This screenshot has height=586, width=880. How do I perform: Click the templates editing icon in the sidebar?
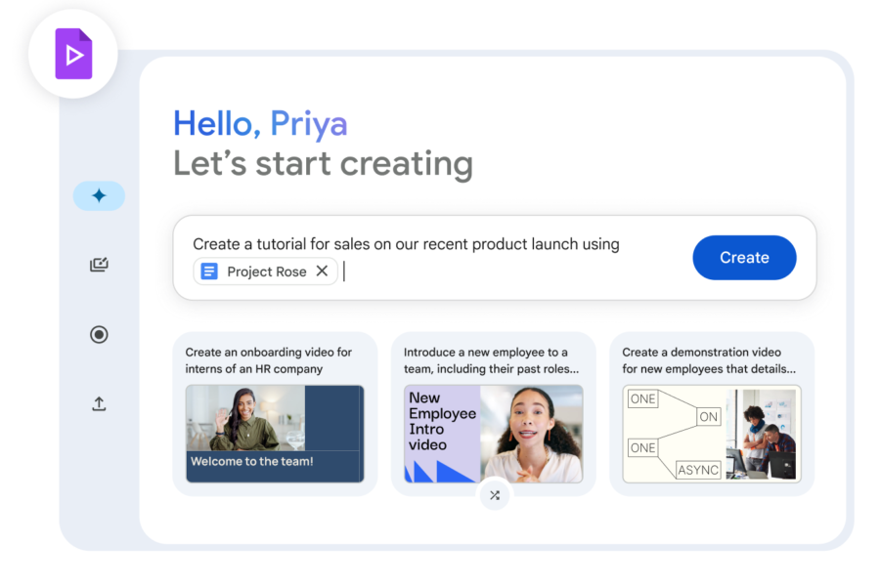99,265
